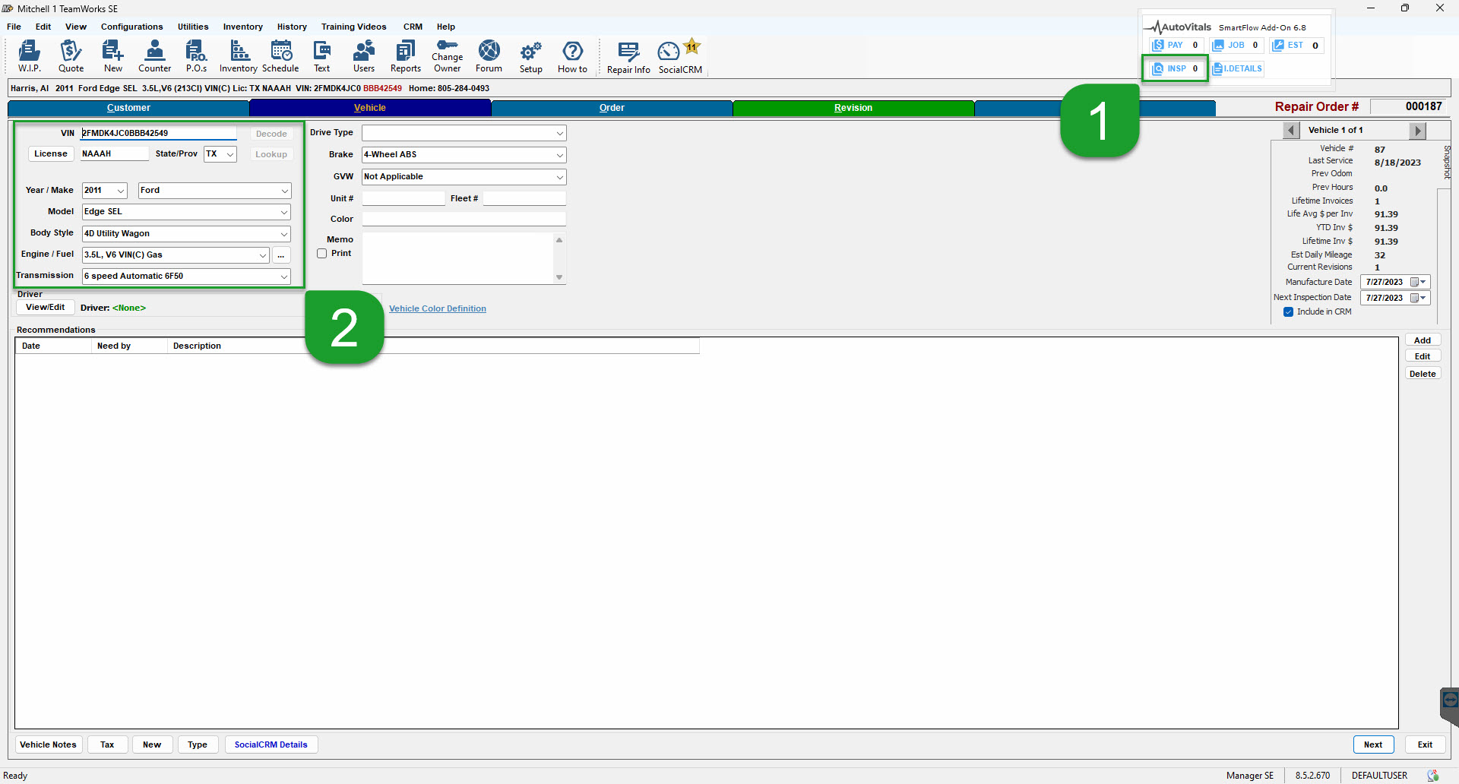
Task: Click the Text message toolbar icon
Action: click(322, 57)
